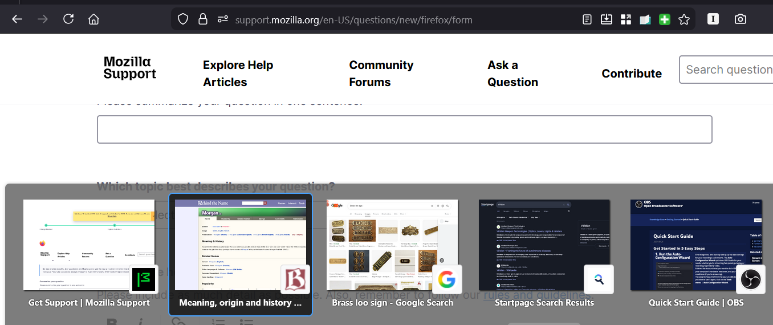Switch to Get Support Mozilla Support tab preview
This screenshot has height=325, width=773.
tap(89, 245)
